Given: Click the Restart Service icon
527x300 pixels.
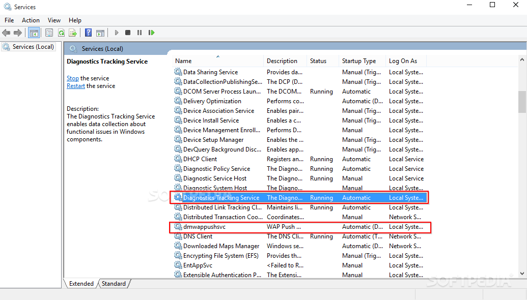Looking at the screenshot, I should coord(152,33).
